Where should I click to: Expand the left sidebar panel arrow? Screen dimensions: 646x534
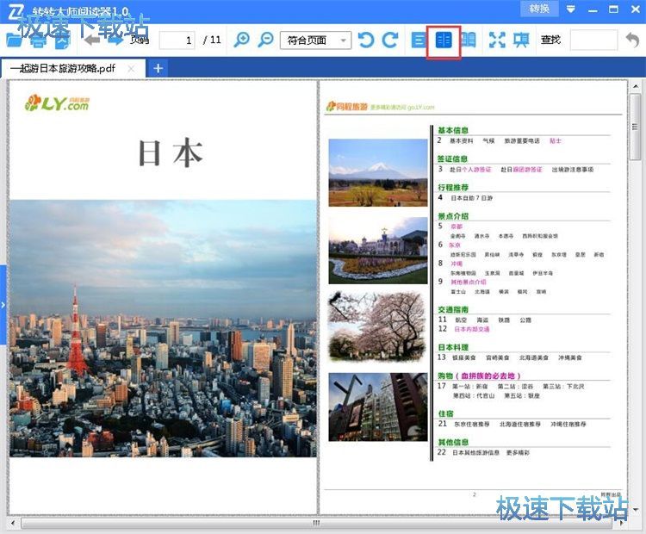tap(3, 304)
